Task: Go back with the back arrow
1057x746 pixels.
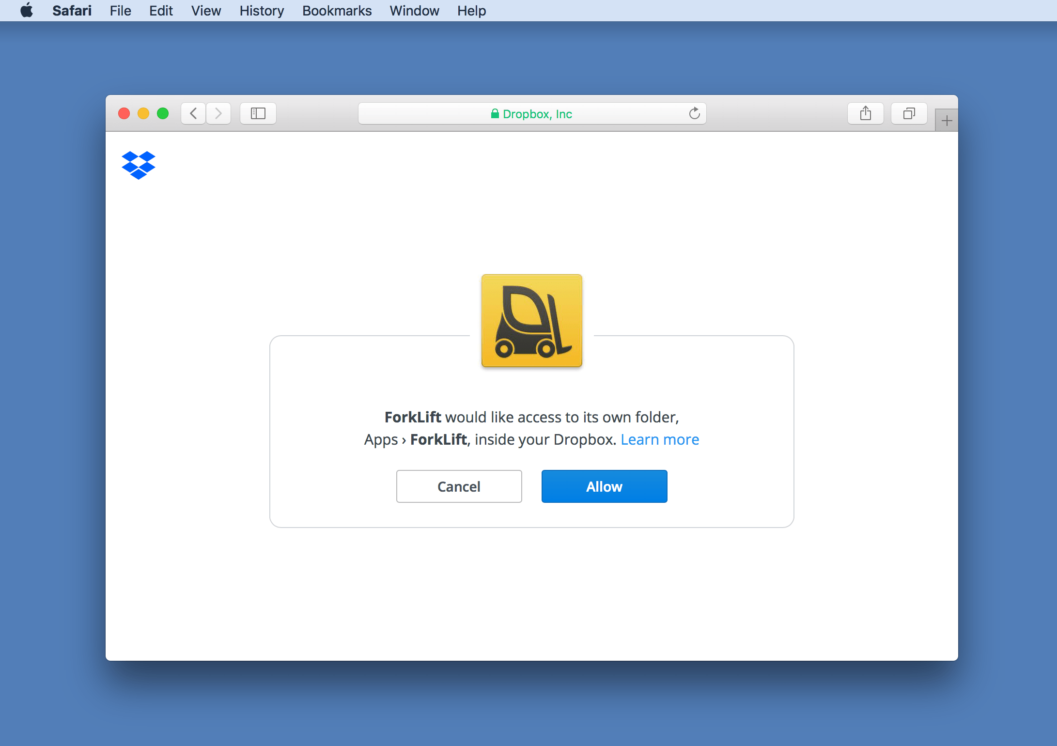Action: click(x=193, y=113)
